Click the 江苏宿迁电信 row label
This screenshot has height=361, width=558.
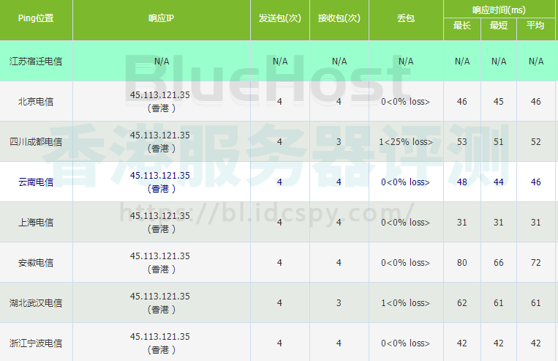coord(36,62)
